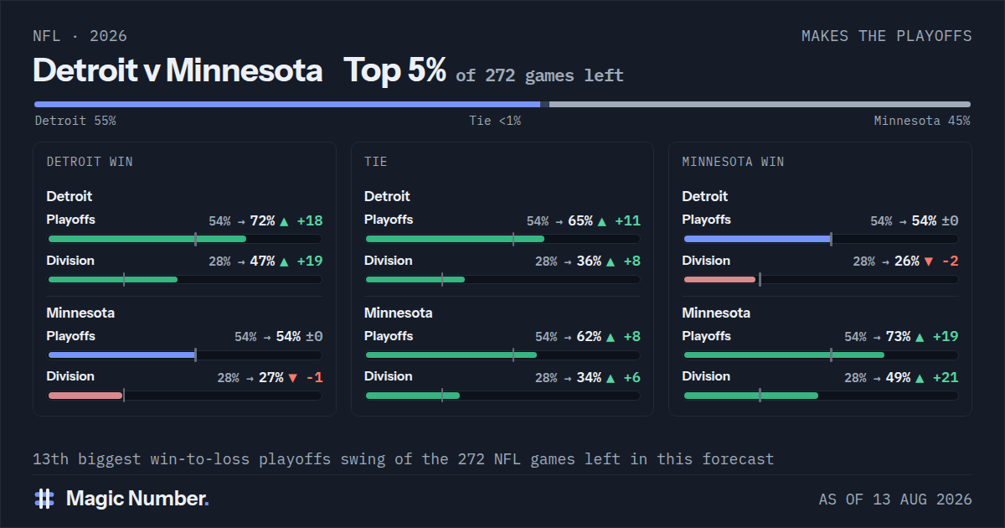Click red down arrow beside Detroit Division 26%
The height and width of the screenshot is (528, 1005).
[x=928, y=261]
